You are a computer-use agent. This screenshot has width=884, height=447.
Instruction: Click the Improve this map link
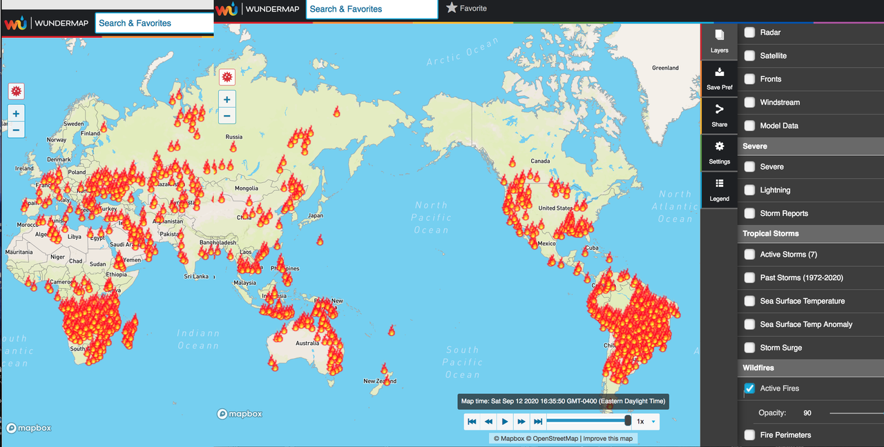tap(608, 439)
